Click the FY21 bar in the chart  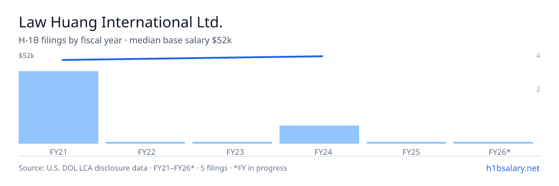(x=58, y=107)
